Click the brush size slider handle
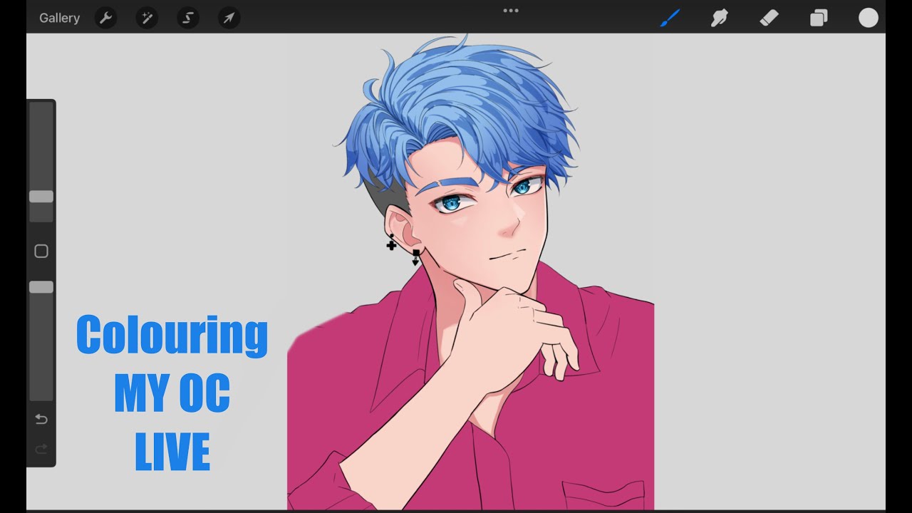 (41, 197)
